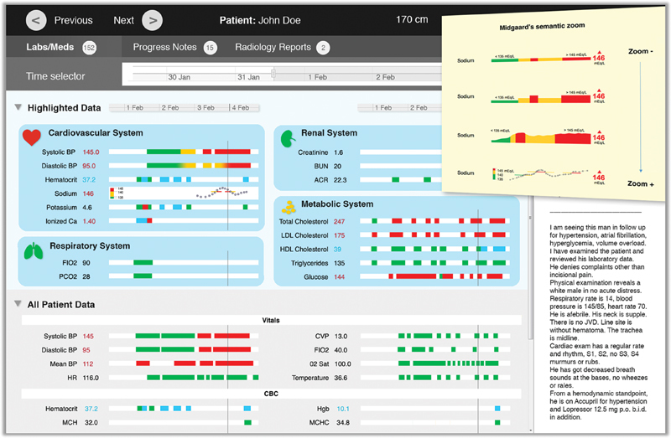Viewport: 671px width, 438px height.
Task: Select the Respiratory System FIO2 90 row
Action: [159, 263]
